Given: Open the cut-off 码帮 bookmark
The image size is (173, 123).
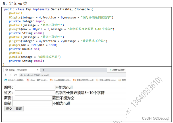Looking at the screenshot, I should click(122, 80).
